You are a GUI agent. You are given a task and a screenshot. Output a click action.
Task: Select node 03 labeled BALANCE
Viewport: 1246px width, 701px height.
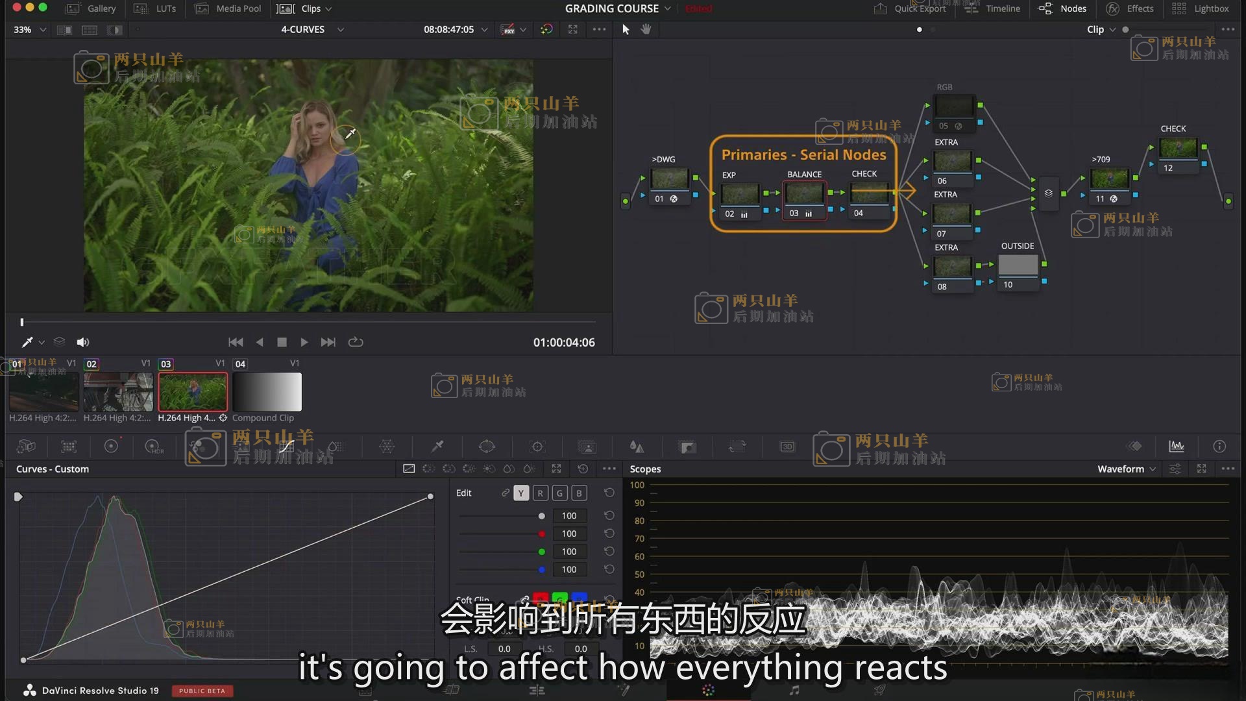click(804, 193)
